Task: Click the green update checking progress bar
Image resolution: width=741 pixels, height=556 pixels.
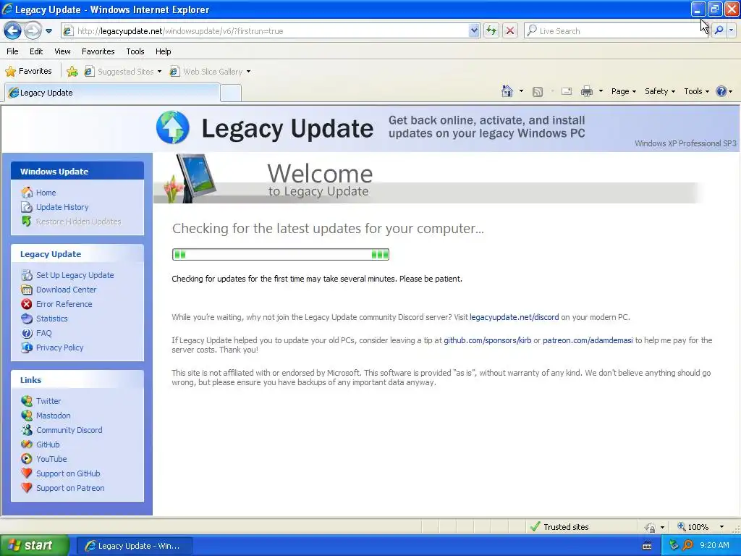Action: (x=281, y=255)
